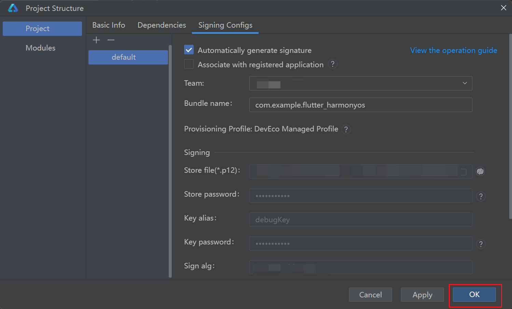The image size is (512, 309).
Task: Open the View the operation guide link
Action: pyautogui.click(x=453, y=51)
